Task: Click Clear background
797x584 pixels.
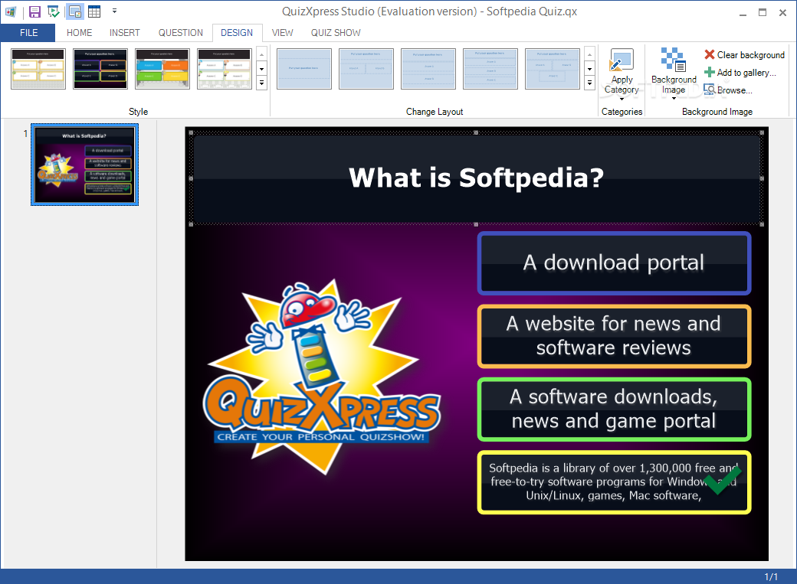Action: 745,55
